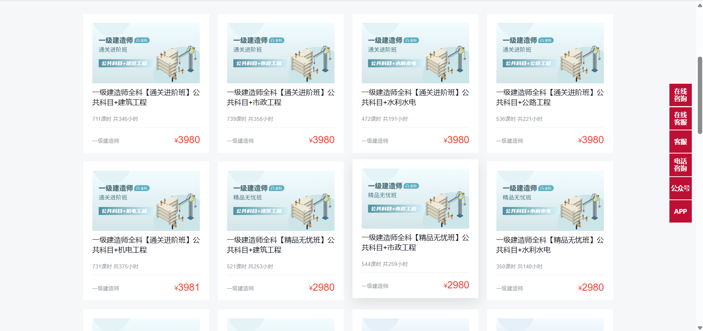
Task: Open the 公众号 sidebar button
Action: (x=680, y=188)
